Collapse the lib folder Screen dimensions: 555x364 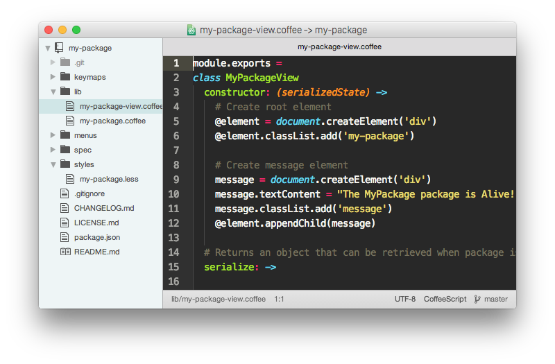point(53,92)
